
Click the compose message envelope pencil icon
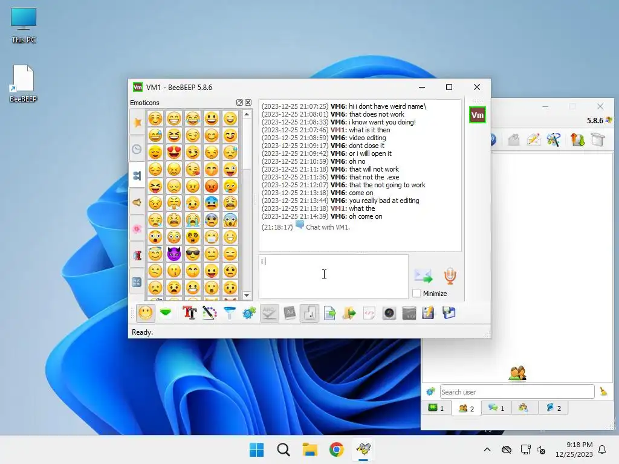click(533, 140)
